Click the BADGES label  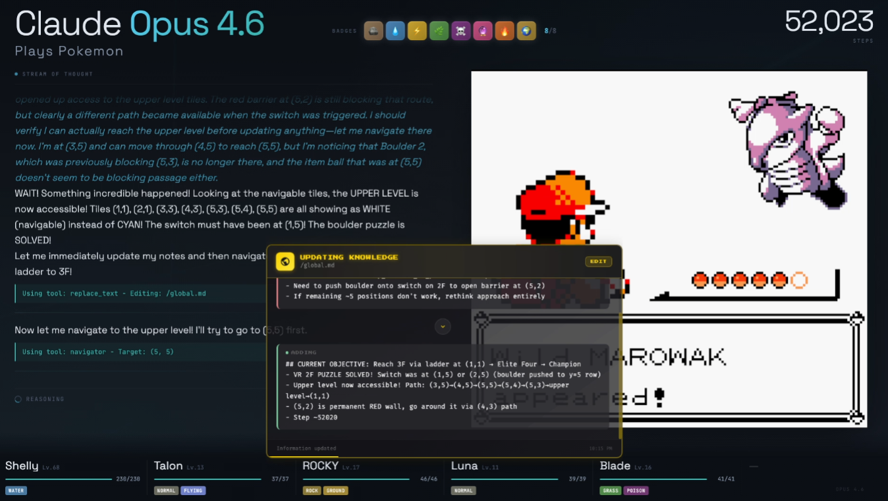345,31
